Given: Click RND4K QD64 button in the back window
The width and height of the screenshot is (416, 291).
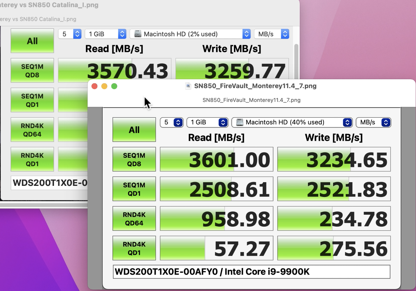Looking at the screenshot, I should coord(32,130).
